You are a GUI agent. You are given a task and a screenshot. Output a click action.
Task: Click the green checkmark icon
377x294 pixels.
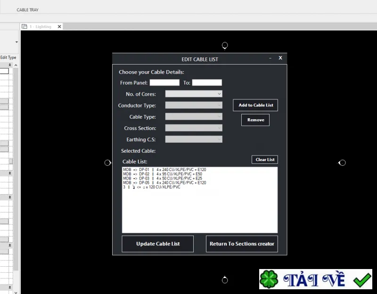tap(362, 280)
